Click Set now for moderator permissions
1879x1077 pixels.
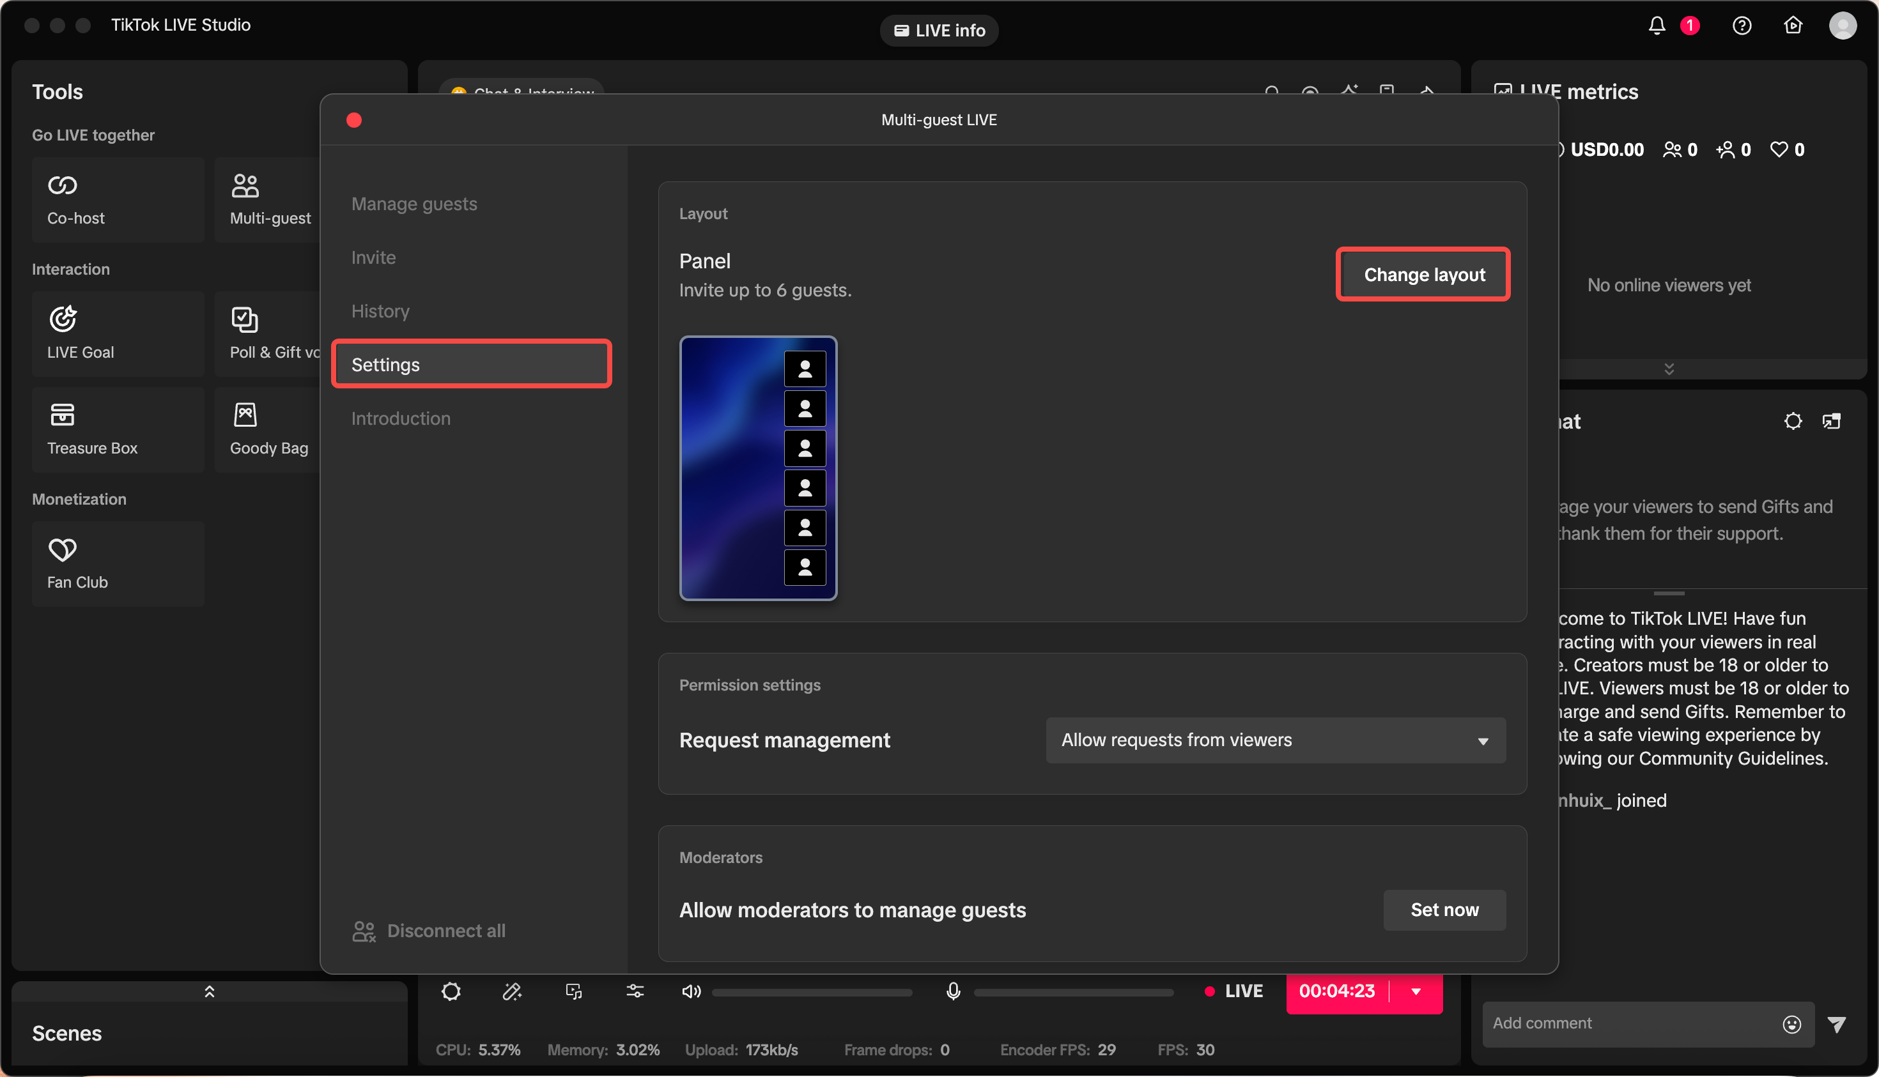[1443, 910]
